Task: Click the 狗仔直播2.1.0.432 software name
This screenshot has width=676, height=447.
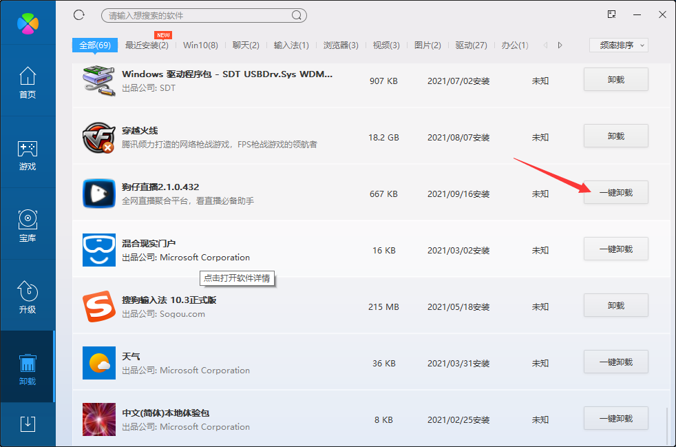Action: point(160,187)
